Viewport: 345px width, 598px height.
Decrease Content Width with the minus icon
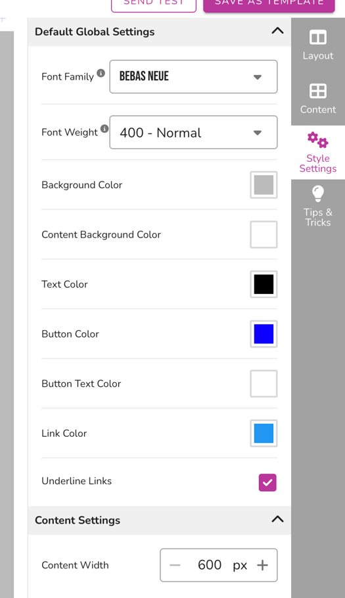coord(175,565)
